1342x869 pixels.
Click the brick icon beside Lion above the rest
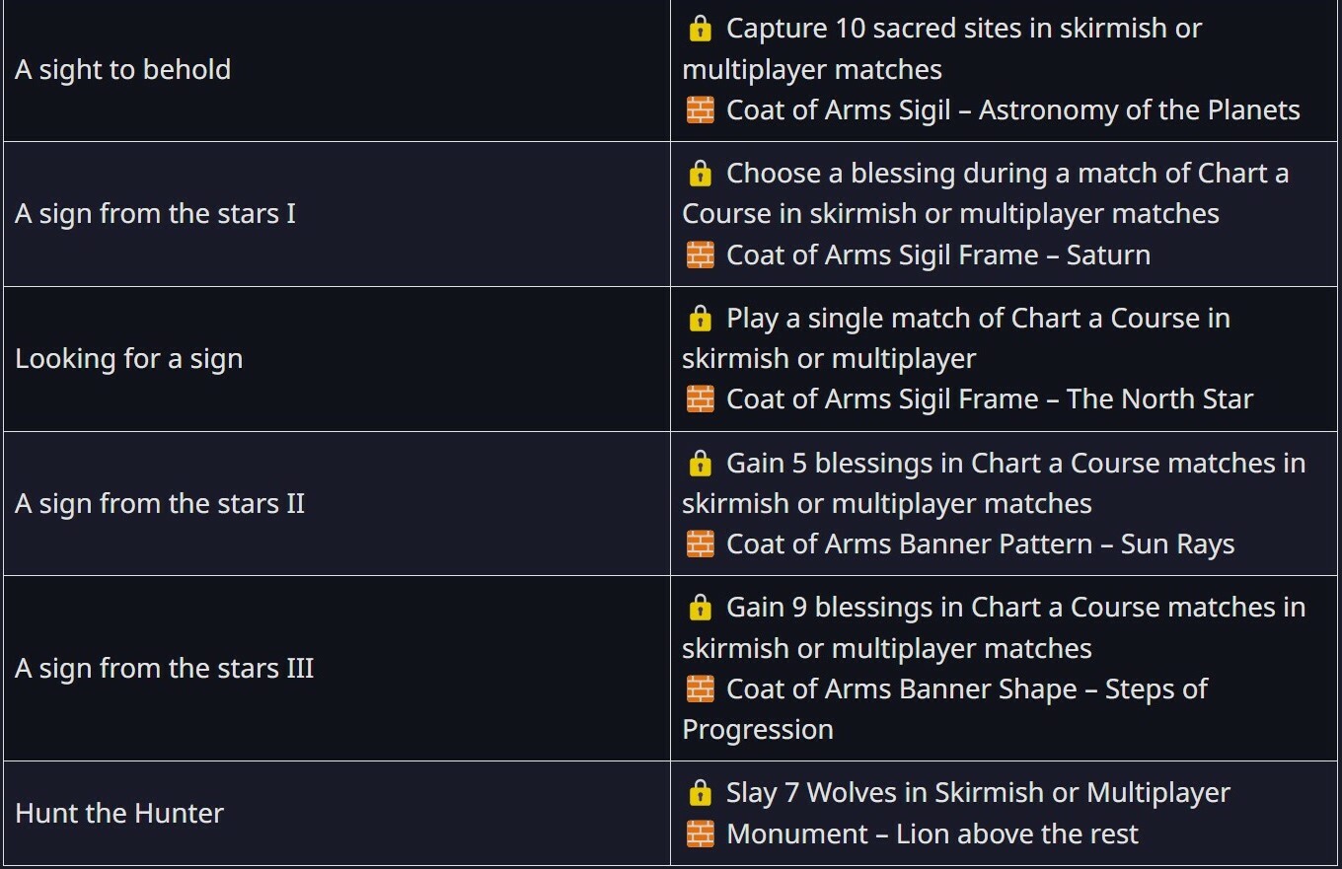[x=700, y=834]
